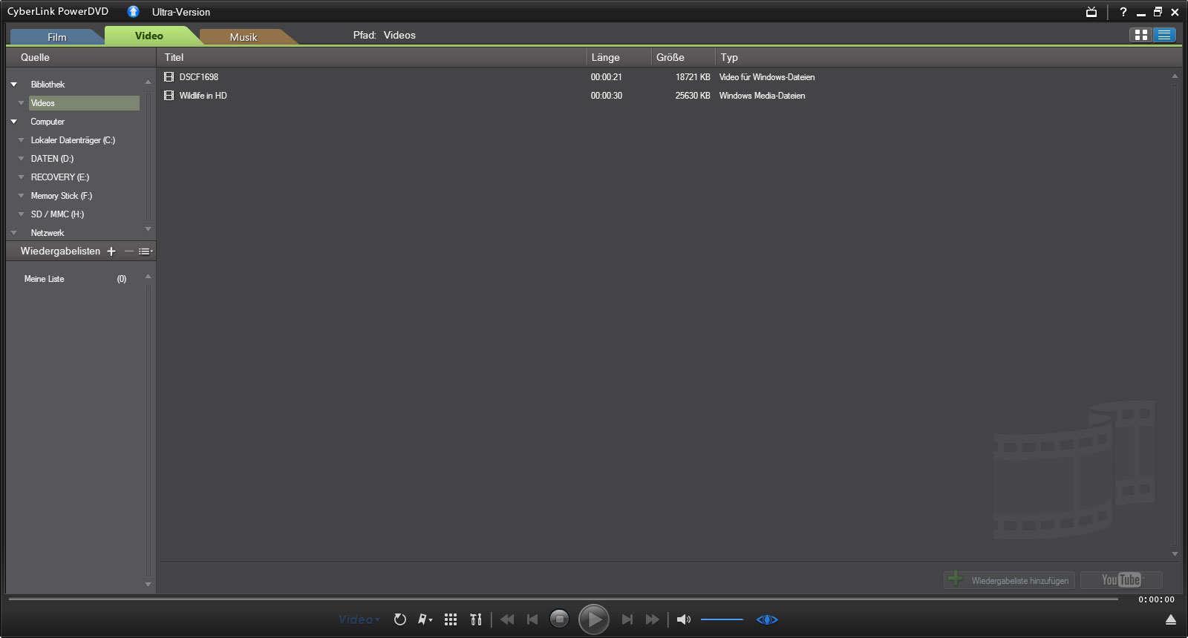Remove playlist with the minus icon

pos(128,251)
